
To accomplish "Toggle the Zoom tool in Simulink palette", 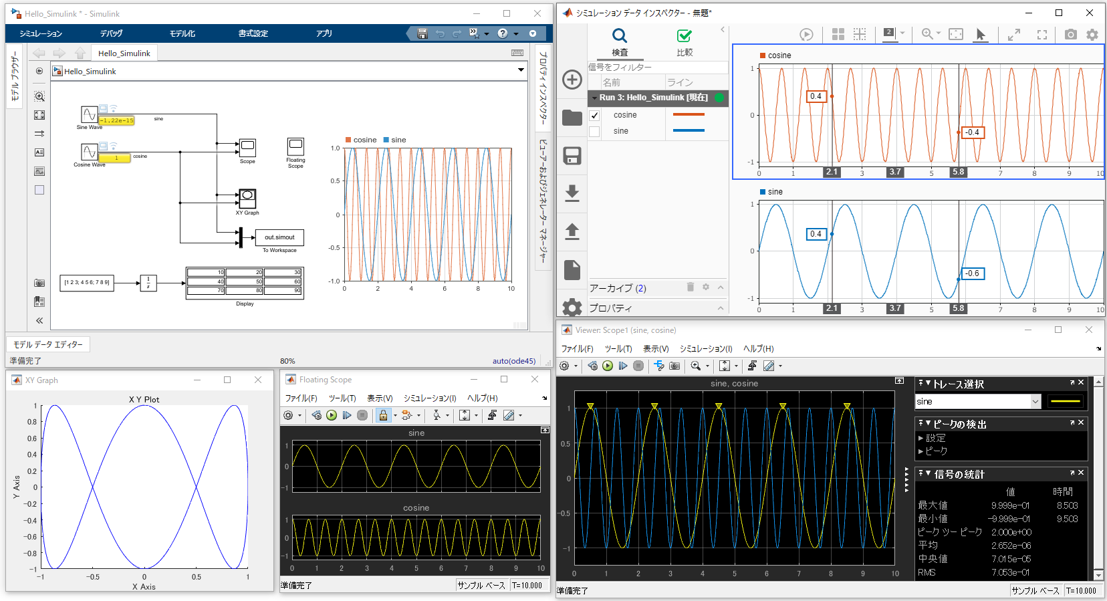I will tap(39, 96).
